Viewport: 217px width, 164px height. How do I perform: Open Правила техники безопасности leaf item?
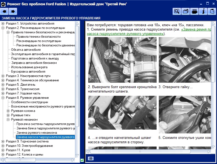click(39, 37)
